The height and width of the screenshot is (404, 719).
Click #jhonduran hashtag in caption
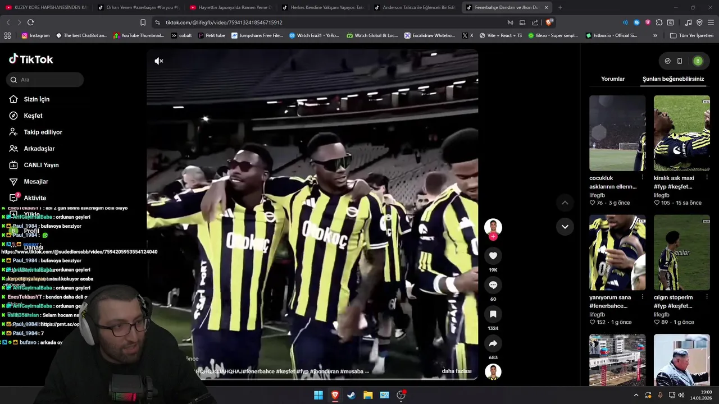click(325, 371)
